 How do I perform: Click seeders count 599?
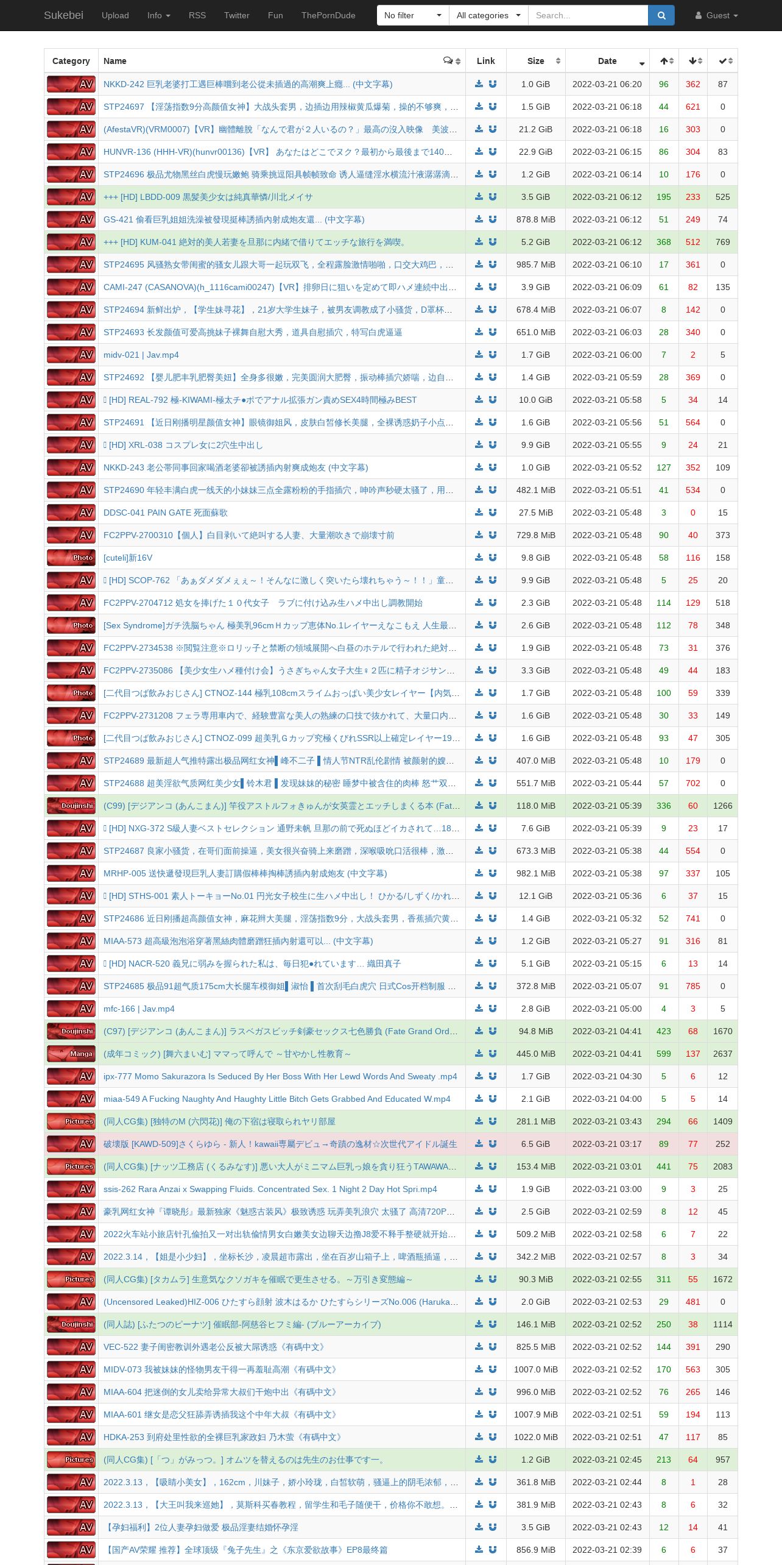pyautogui.click(x=664, y=1054)
